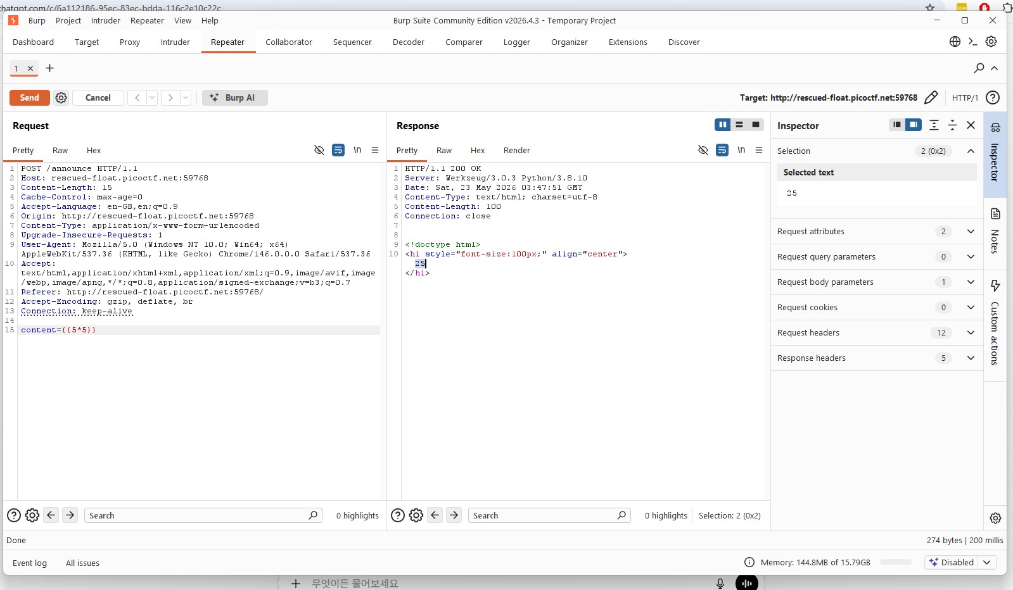The height and width of the screenshot is (590, 1013).
Task: Select side-by-side response layout icon
Action: pos(722,125)
